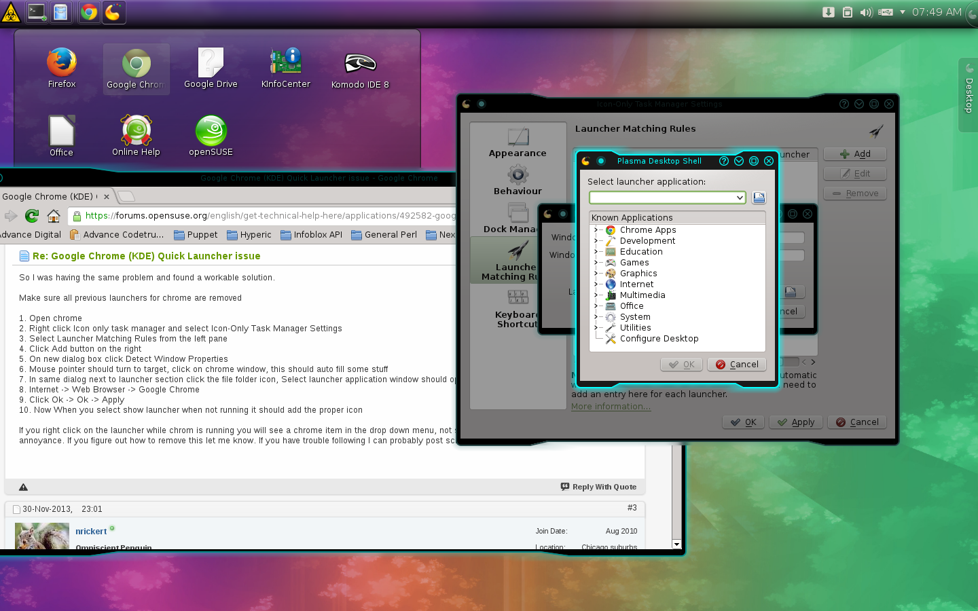The width and height of the screenshot is (978, 611).
Task: Open the Firefox desktop icon
Action: pyautogui.click(x=62, y=68)
